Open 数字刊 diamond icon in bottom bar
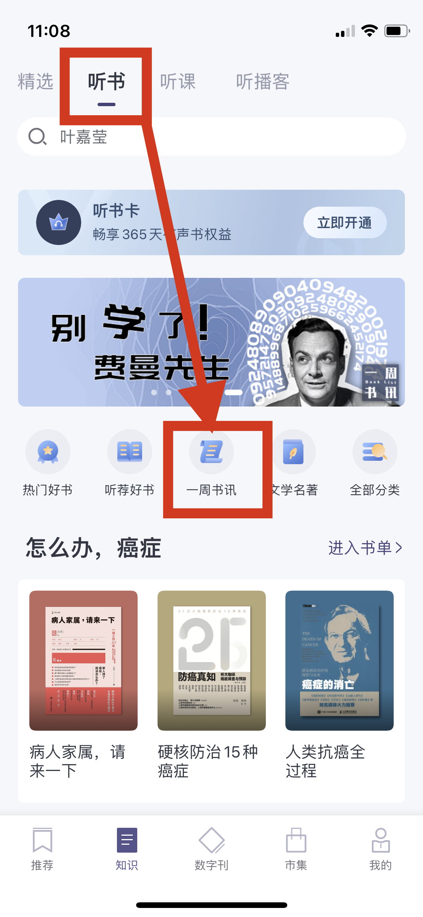 coord(211,839)
